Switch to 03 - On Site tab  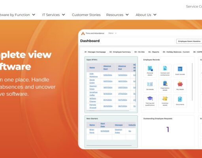140,52
